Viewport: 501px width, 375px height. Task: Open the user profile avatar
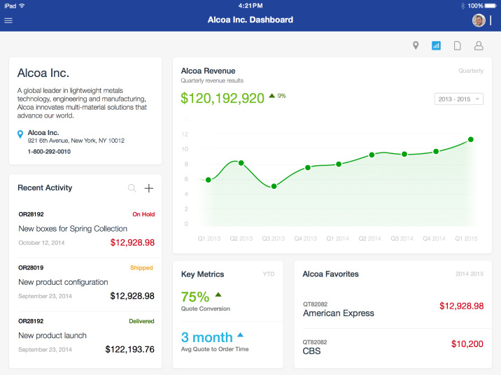(x=479, y=20)
